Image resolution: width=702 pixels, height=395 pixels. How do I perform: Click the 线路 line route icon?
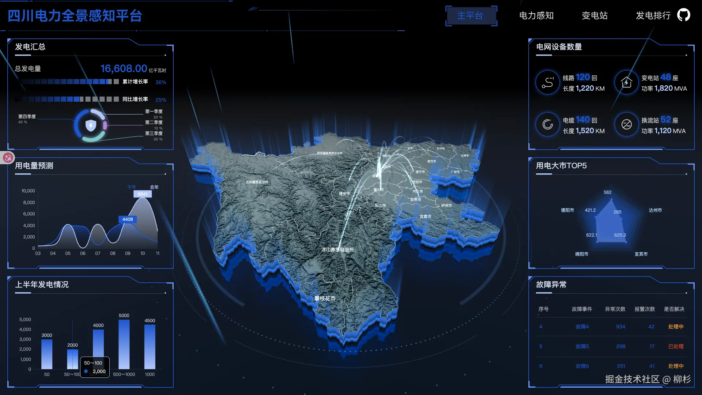(x=547, y=83)
